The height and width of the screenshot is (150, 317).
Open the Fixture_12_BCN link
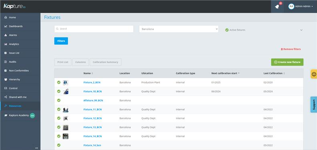point(92,118)
